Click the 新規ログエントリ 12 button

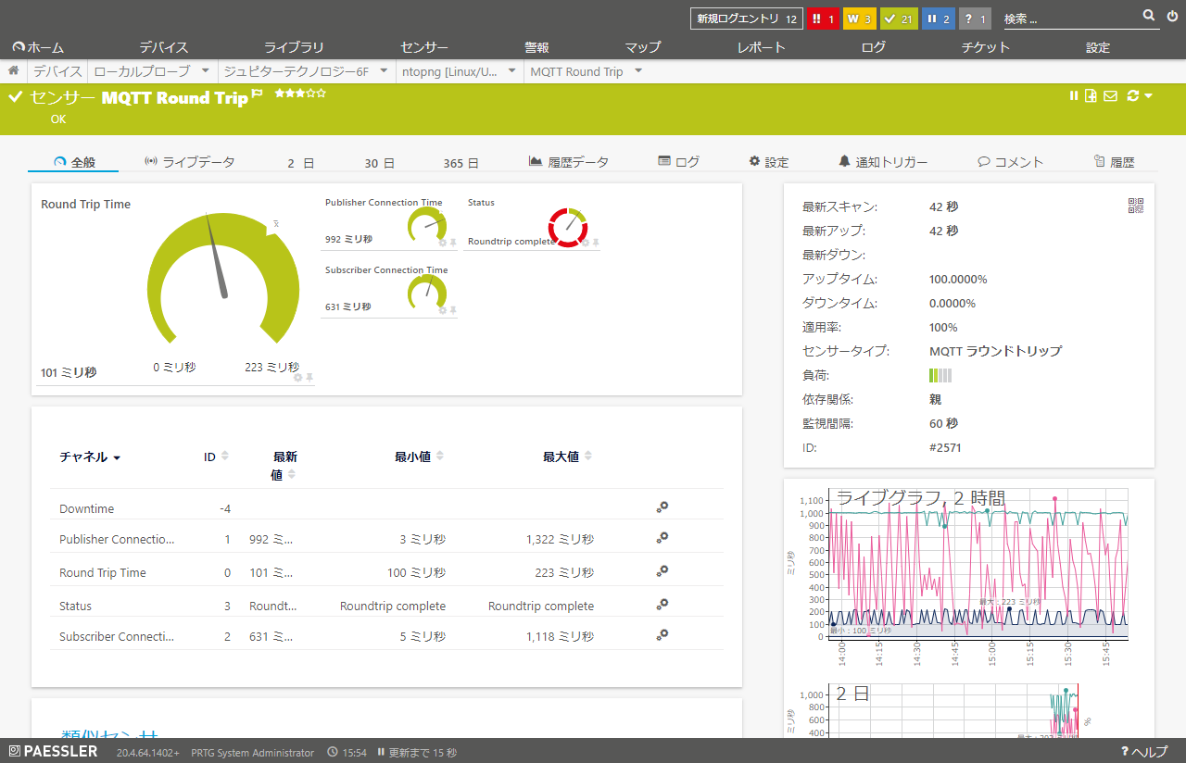click(x=747, y=19)
